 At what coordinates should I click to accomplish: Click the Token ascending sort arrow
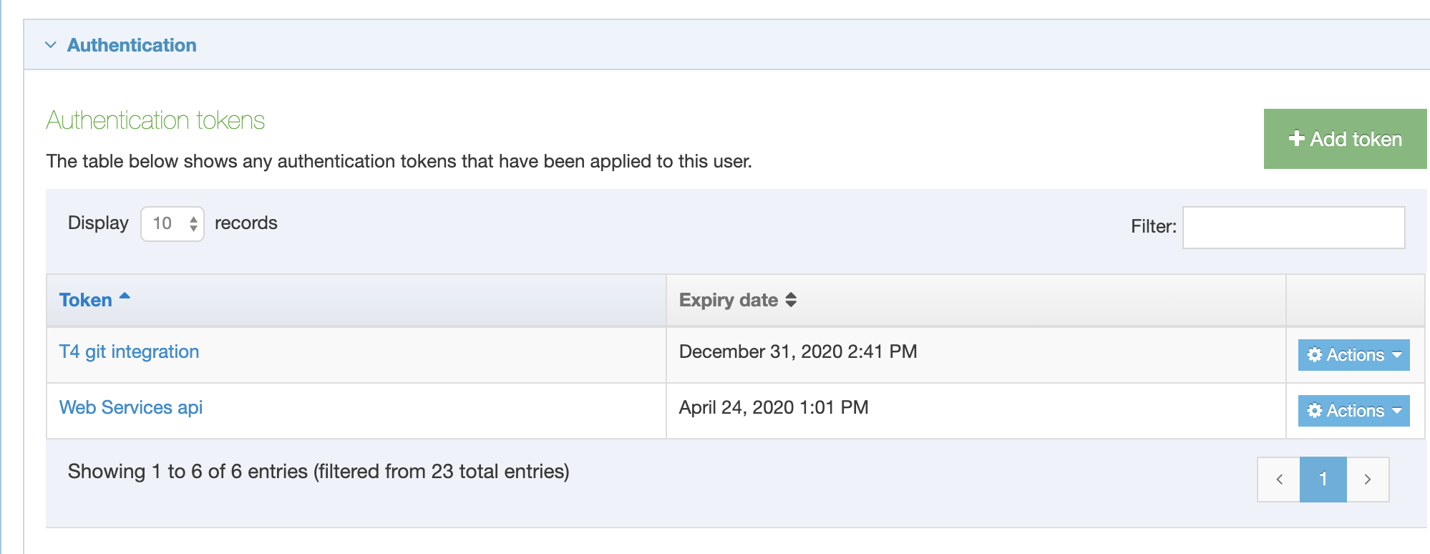point(125,296)
